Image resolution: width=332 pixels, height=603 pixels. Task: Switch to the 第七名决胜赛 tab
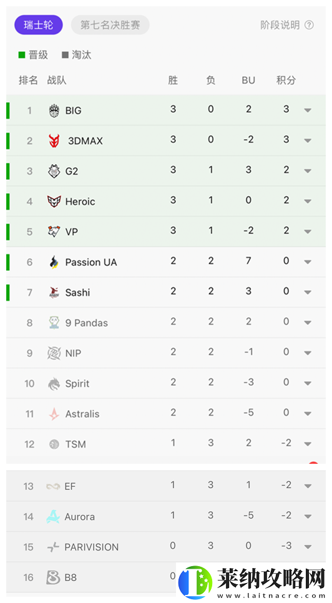pyautogui.click(x=110, y=25)
